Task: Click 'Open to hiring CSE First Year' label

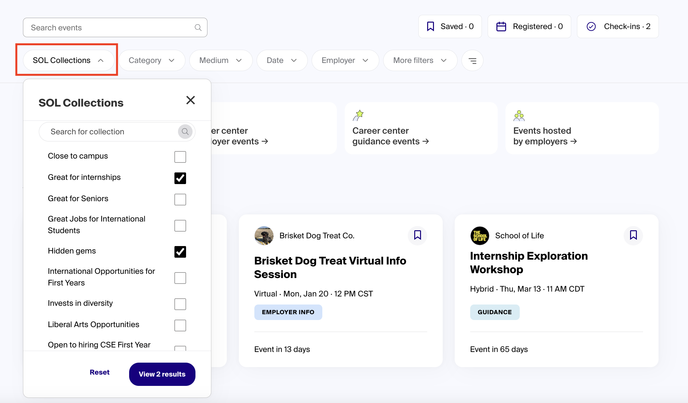Action: click(x=99, y=345)
